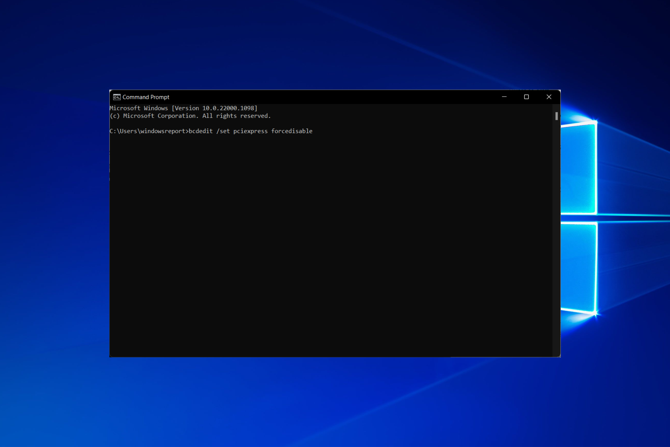Image resolution: width=670 pixels, height=447 pixels.
Task: Click the "forcedisable" word in the command
Action: coord(292,131)
